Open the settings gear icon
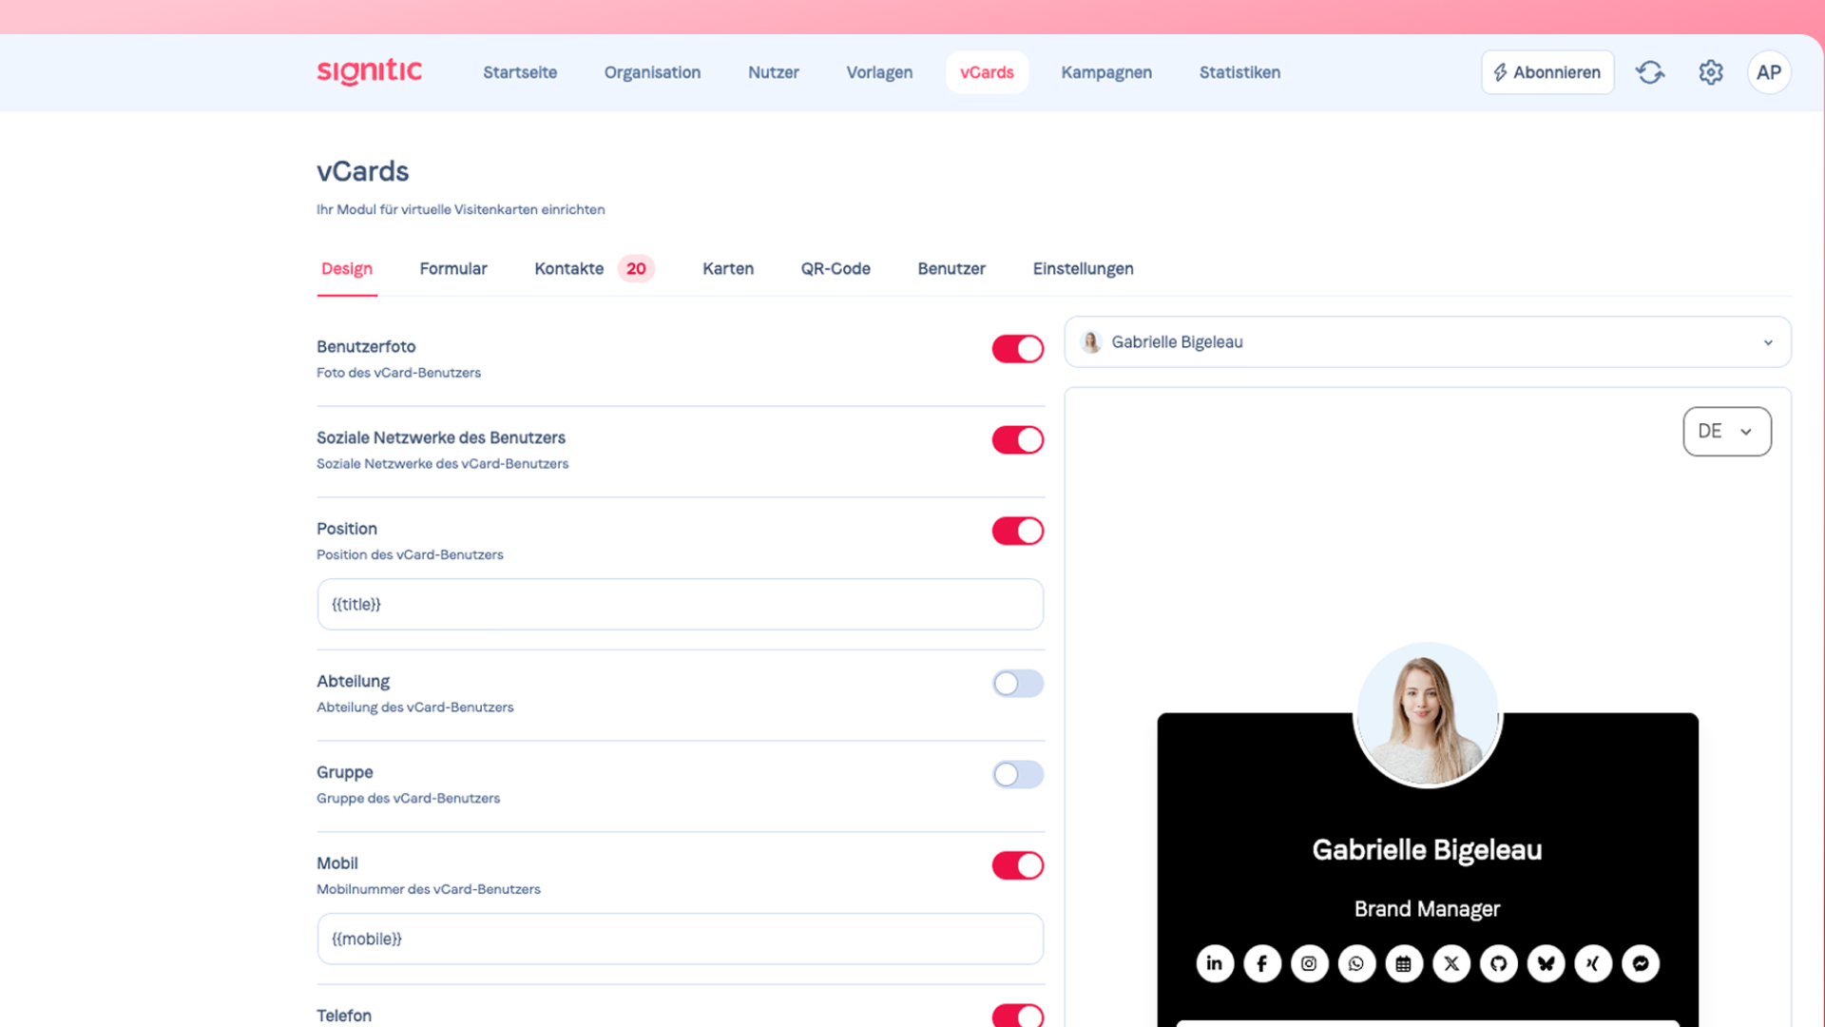This screenshot has width=1825, height=1027. (x=1711, y=72)
